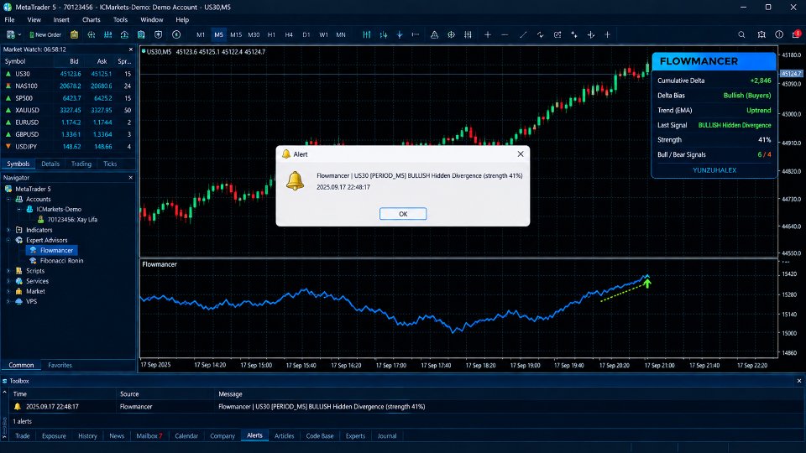The width and height of the screenshot is (806, 453).
Task: Toggle the M15 timeframe
Action: tap(236, 34)
